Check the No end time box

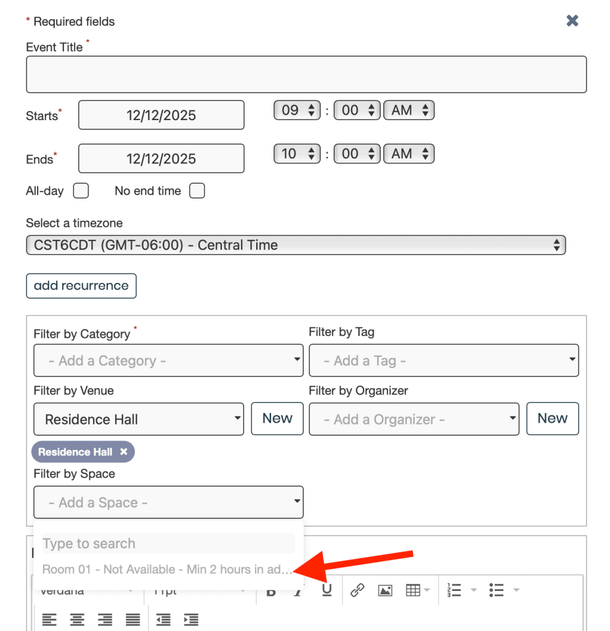click(197, 191)
